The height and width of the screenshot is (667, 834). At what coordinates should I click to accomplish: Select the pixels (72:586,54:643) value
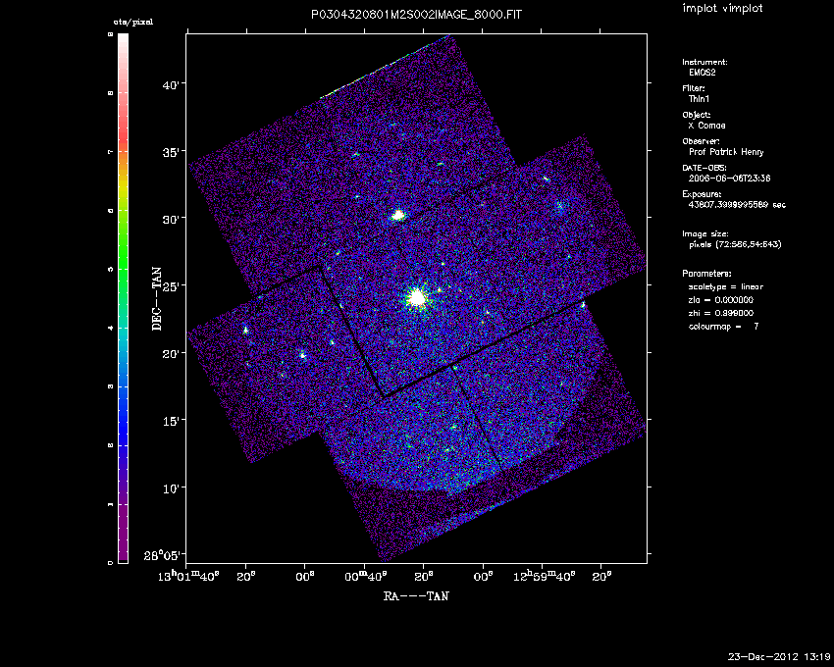pyautogui.click(x=735, y=244)
